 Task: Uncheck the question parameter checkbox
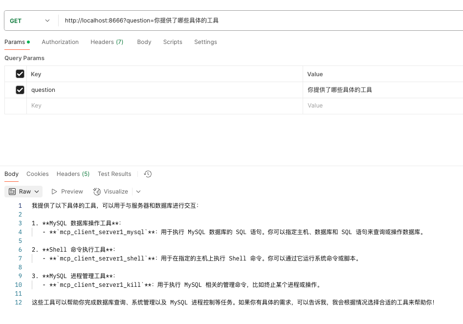[20, 90]
